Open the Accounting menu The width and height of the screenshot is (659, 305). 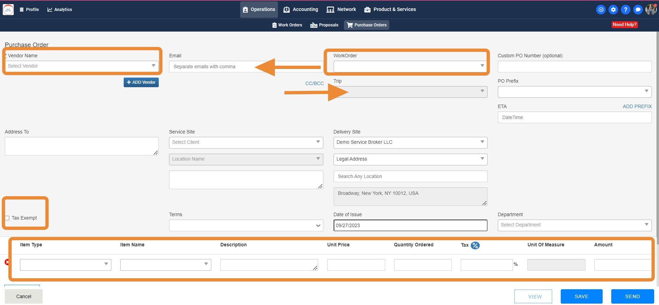point(301,10)
